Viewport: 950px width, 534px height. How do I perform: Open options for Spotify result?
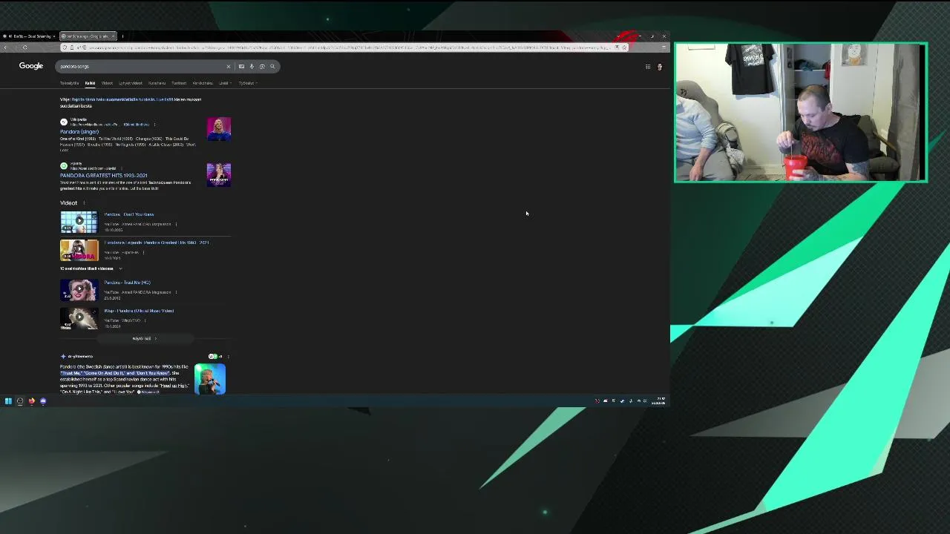coord(121,168)
